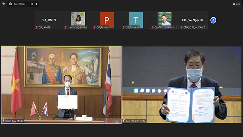
Task: Select the OIA_KMITL participant tile
Action: click(49, 20)
